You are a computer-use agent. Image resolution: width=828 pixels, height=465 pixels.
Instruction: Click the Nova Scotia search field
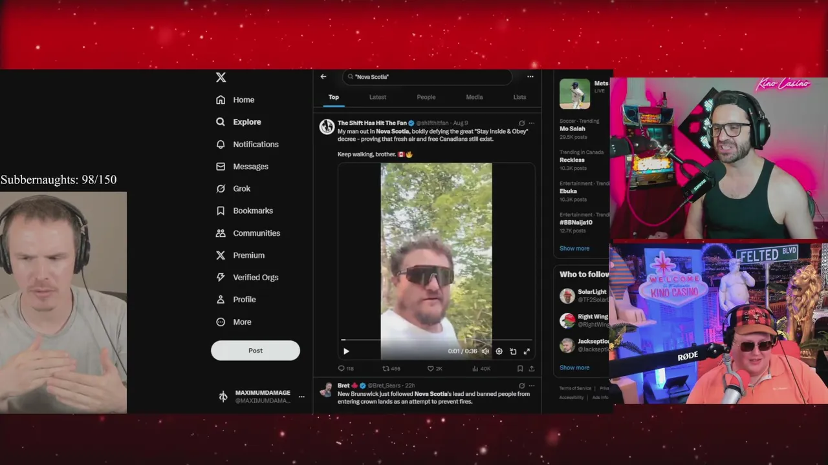point(427,77)
